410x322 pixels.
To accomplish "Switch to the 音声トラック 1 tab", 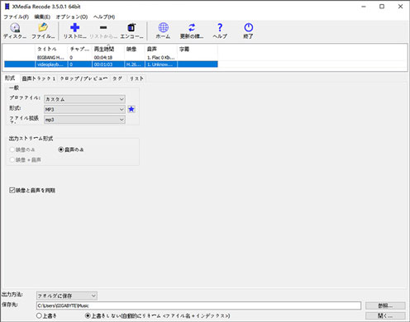I will pyautogui.click(x=39, y=78).
